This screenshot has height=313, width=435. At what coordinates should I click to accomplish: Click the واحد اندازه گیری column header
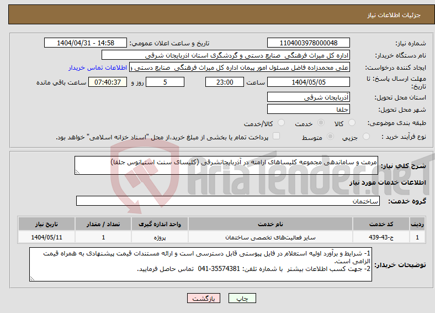pyautogui.click(x=160, y=224)
